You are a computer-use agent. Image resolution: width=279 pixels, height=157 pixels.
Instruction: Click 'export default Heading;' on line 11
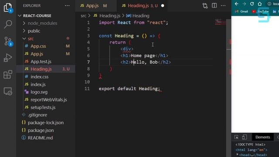point(129,89)
